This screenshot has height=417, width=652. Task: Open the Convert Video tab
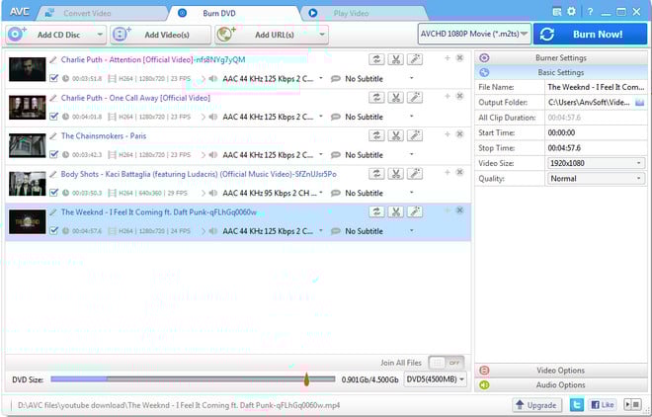87,13
